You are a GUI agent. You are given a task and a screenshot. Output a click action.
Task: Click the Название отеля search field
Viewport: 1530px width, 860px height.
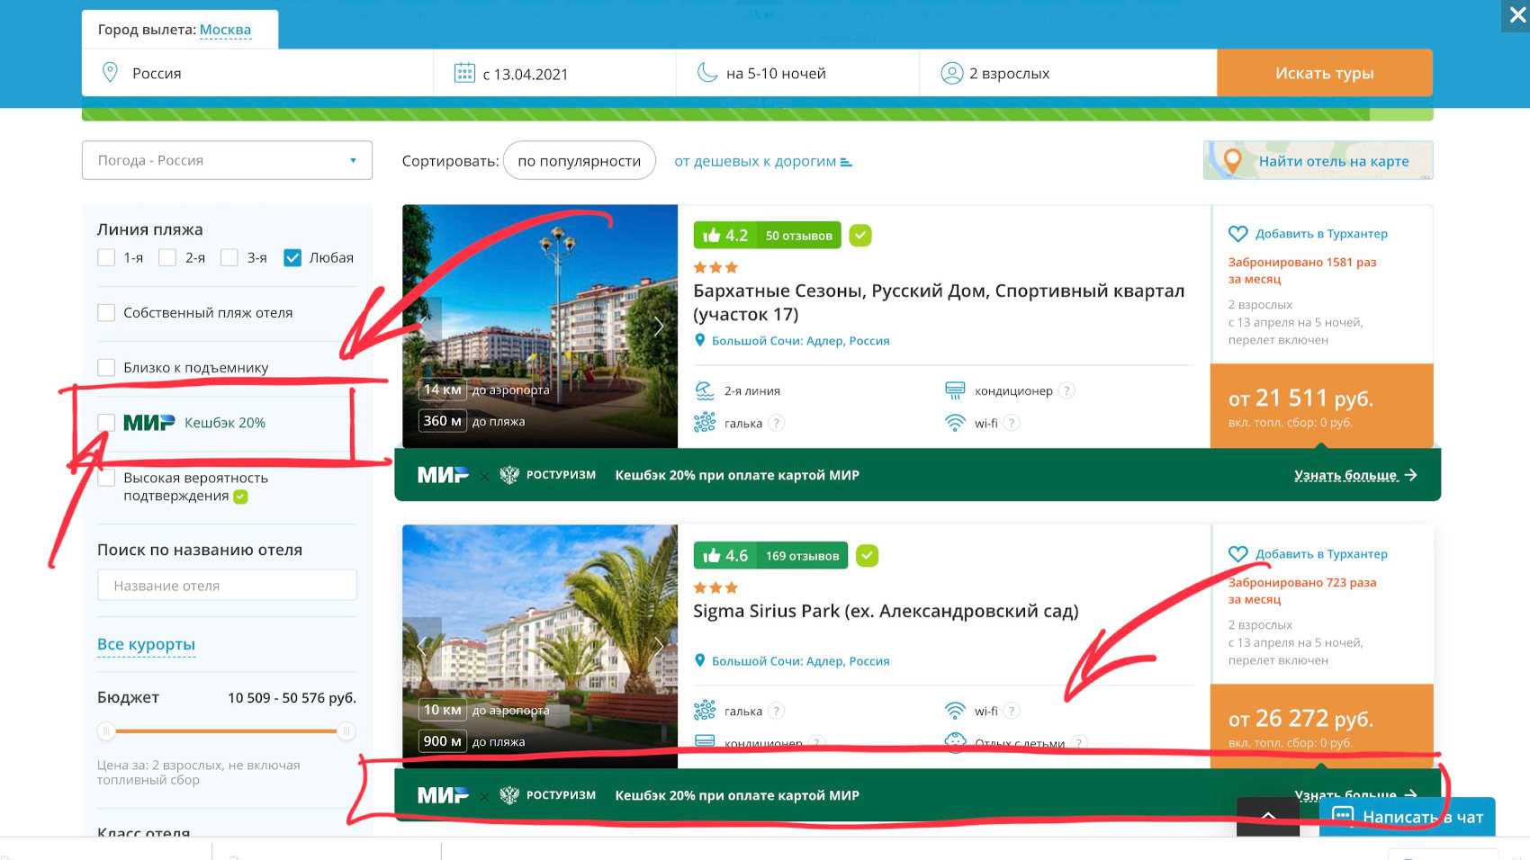pyautogui.click(x=227, y=586)
